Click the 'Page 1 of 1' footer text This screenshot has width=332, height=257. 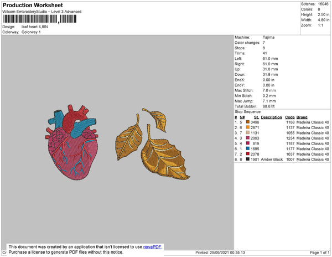319,253
